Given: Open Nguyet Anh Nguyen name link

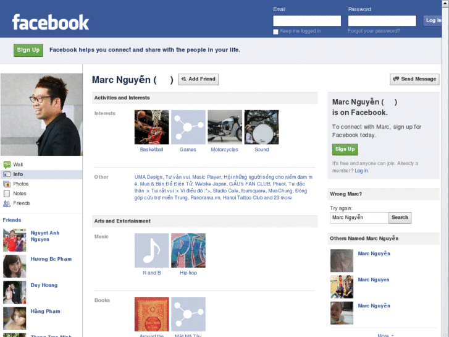Looking at the screenshot, I should pyautogui.click(x=45, y=236).
